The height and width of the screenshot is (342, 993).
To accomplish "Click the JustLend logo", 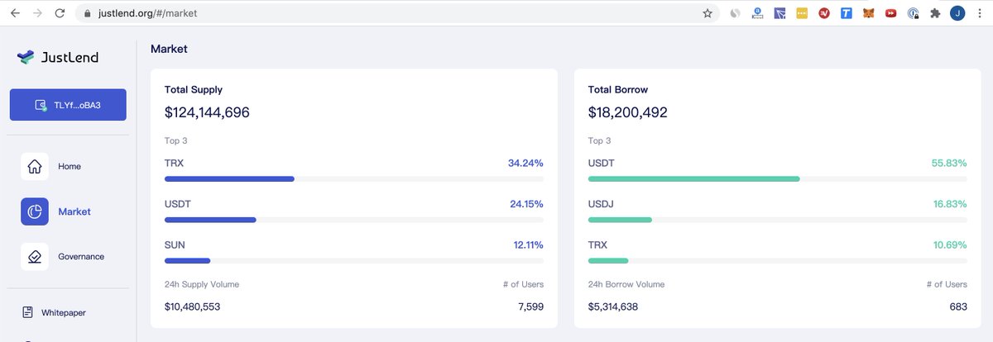I will coord(58,57).
